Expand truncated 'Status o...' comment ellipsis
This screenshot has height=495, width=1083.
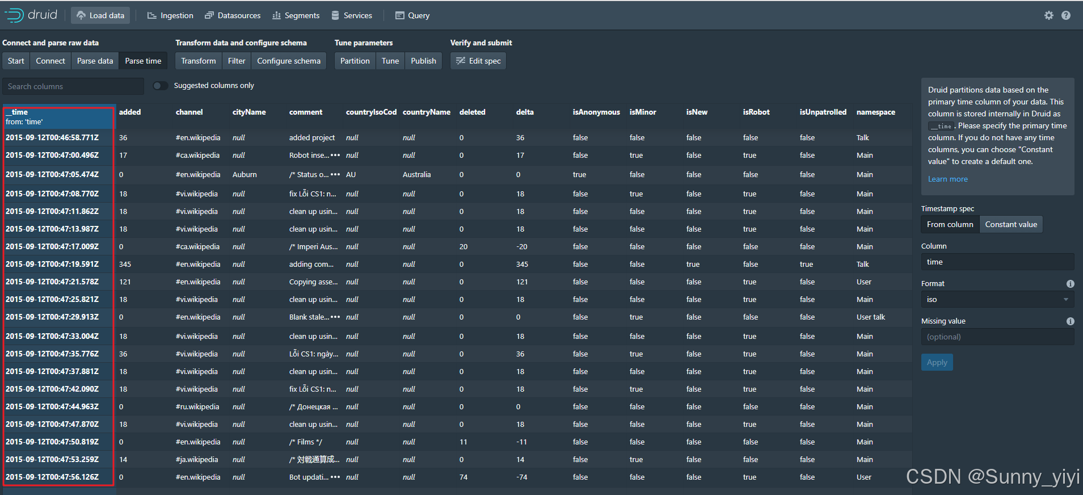335,175
